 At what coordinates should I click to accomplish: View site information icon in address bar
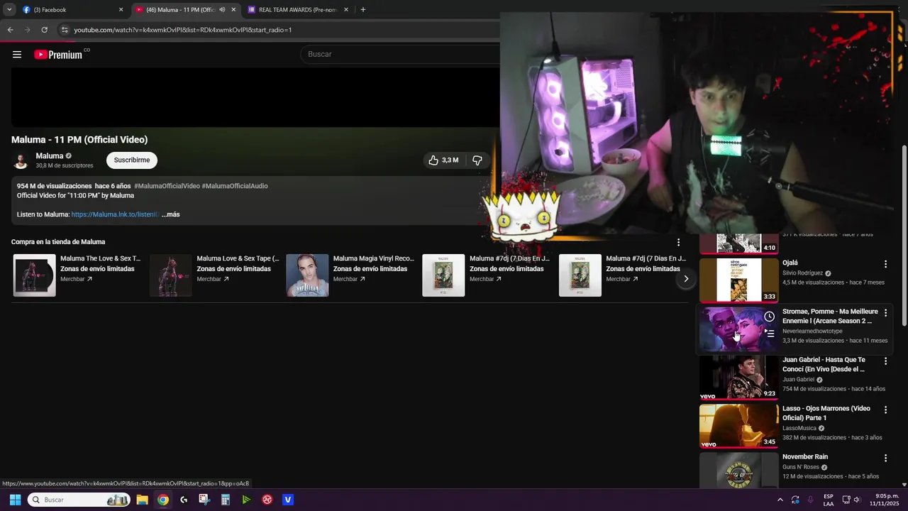[65, 30]
